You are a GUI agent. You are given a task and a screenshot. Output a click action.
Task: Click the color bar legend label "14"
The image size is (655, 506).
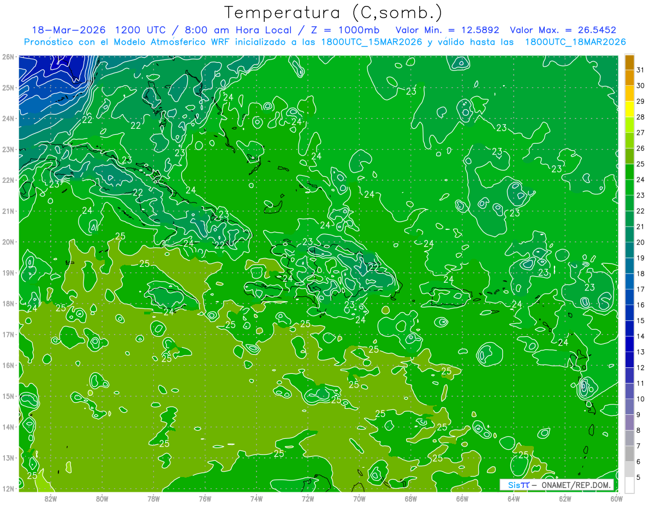pyautogui.click(x=641, y=336)
